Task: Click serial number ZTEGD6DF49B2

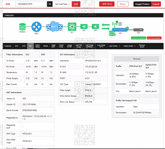Action: pyautogui.click(x=30, y=110)
